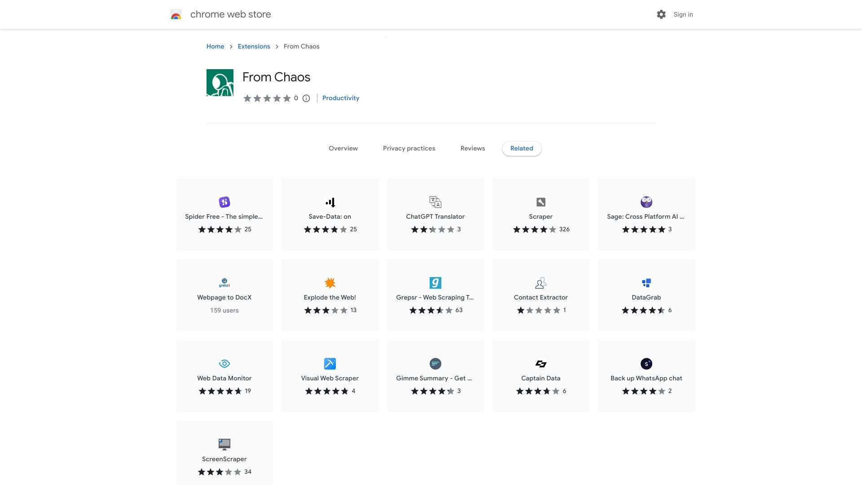This screenshot has width=862, height=485.
Task: Open the Webpage to DocX card
Action: (x=224, y=295)
